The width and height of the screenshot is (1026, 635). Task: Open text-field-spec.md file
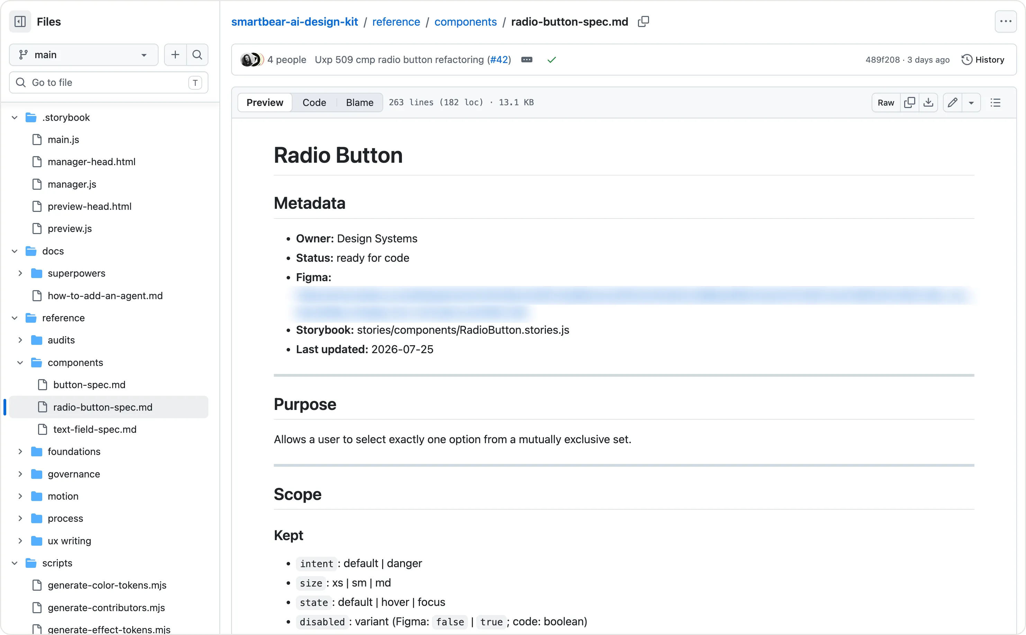(94, 429)
